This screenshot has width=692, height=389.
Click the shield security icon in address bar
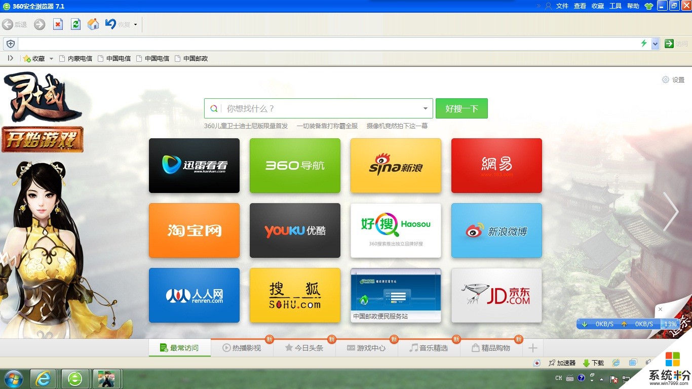coord(11,44)
